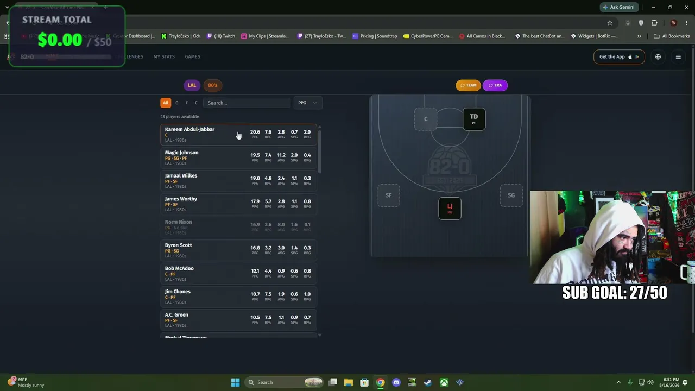Select Kareem Abdul-Jabbar from the player list
The image size is (695, 391).
coord(238,135)
